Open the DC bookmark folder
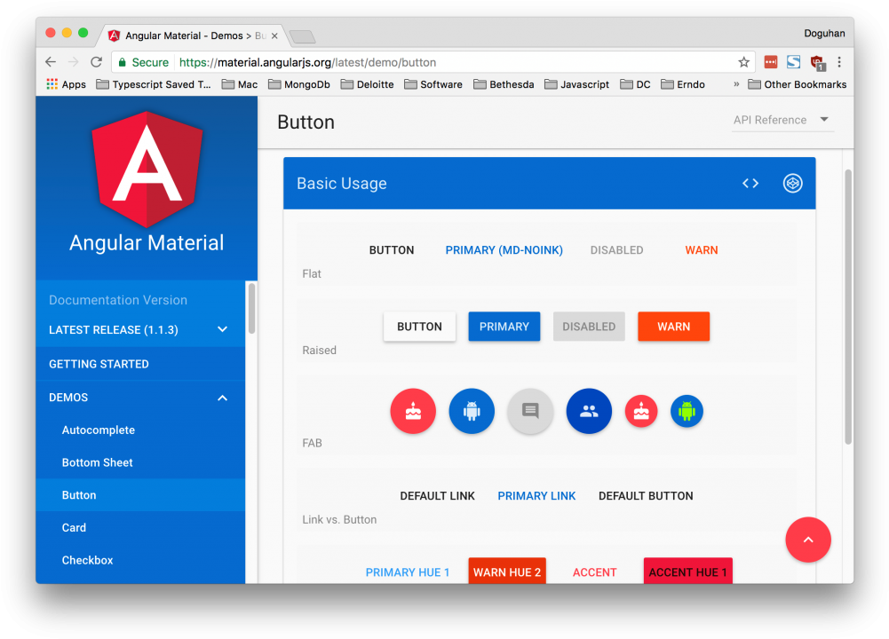 pos(635,84)
